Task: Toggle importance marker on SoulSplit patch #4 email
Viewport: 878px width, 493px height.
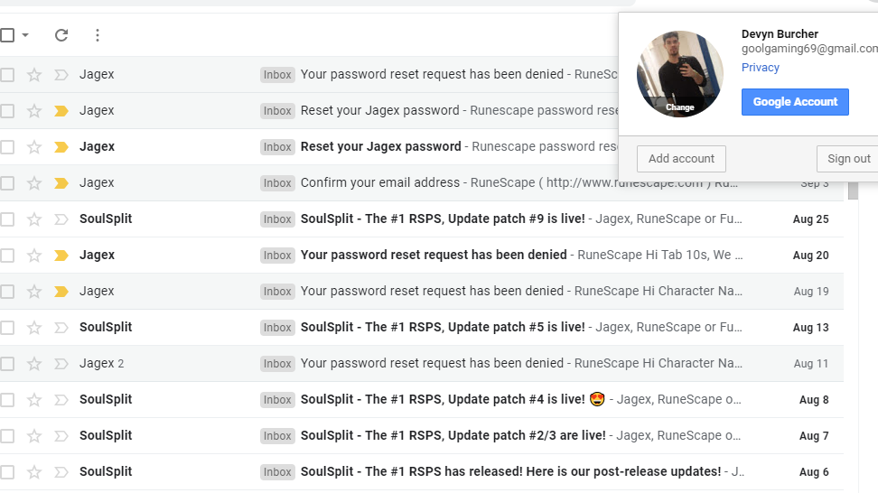Action: pos(61,400)
